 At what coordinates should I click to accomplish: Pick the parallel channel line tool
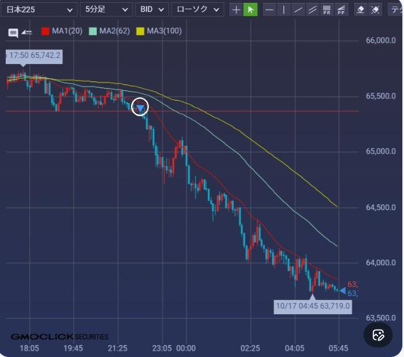[x=312, y=10]
